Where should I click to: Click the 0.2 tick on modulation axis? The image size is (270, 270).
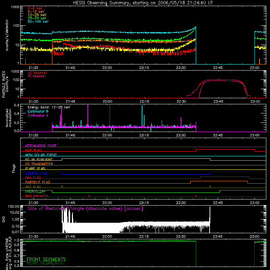tap(17, 123)
